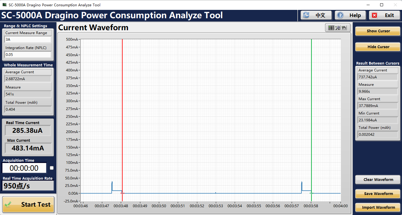Click the red cursor marker at baseline
Image resolution: width=402 pixels, height=215 pixels.
coord(122,193)
